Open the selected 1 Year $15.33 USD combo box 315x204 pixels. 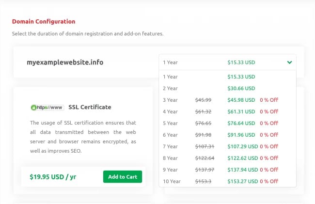click(x=227, y=62)
